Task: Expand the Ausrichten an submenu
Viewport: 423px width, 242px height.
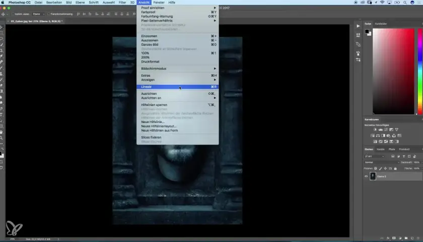Action: (x=177, y=98)
